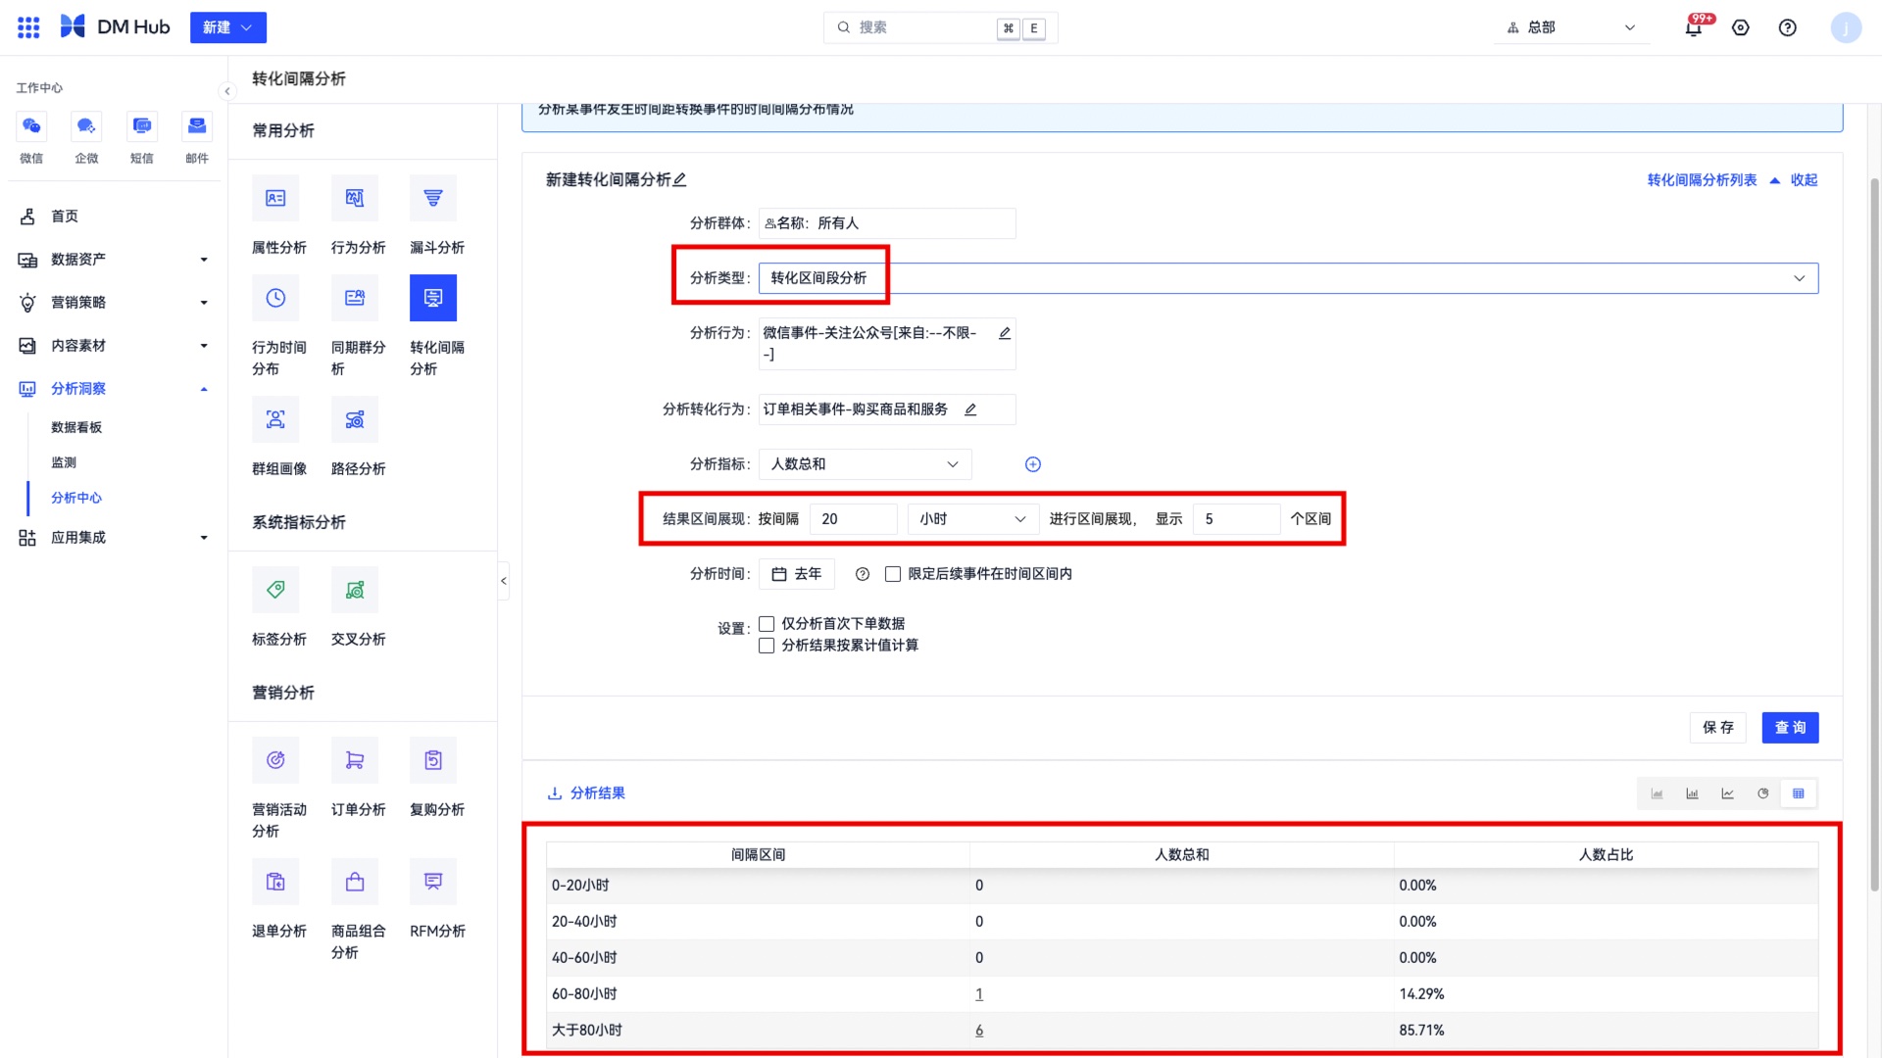Screen dimensions: 1882x1058
Task: Open the user avatar menu
Action: pyautogui.click(x=1846, y=27)
